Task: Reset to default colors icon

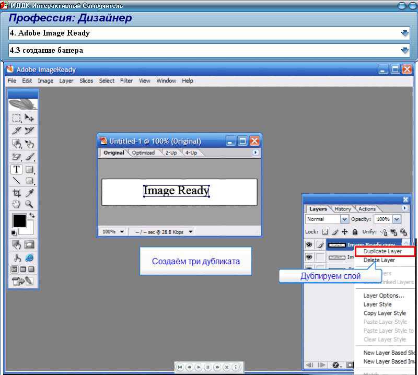Action: 14,233
